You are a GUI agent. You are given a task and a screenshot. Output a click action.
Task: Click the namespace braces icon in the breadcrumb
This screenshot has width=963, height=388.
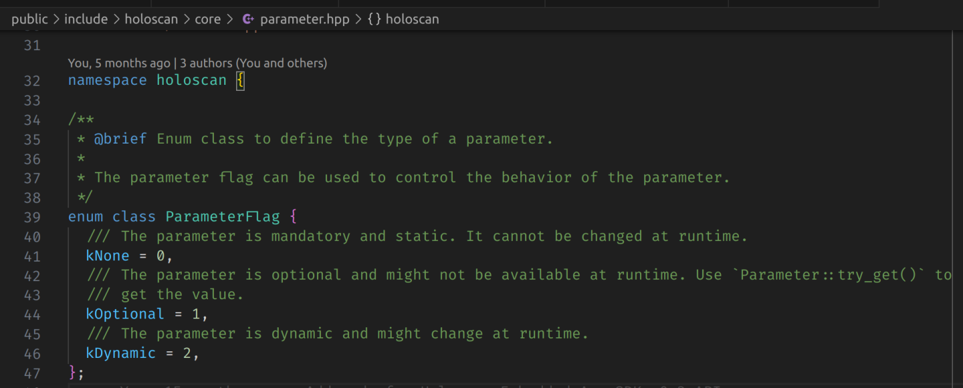click(374, 19)
